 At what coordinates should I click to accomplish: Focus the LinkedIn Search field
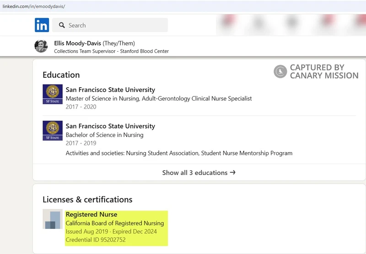tap(110, 25)
